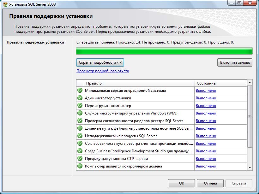Click green check icon beside Неподдерживаемые продукты SQL Server
Image resolution: width=259 pixels, height=194 pixels.
(80, 136)
